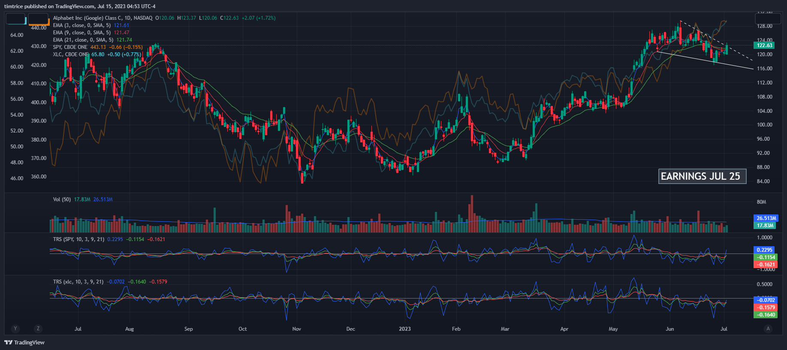Click the orange SPY value 443.13

click(98, 47)
